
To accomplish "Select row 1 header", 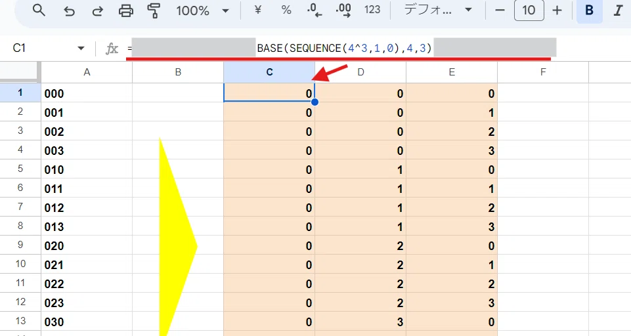I will pos(20,93).
